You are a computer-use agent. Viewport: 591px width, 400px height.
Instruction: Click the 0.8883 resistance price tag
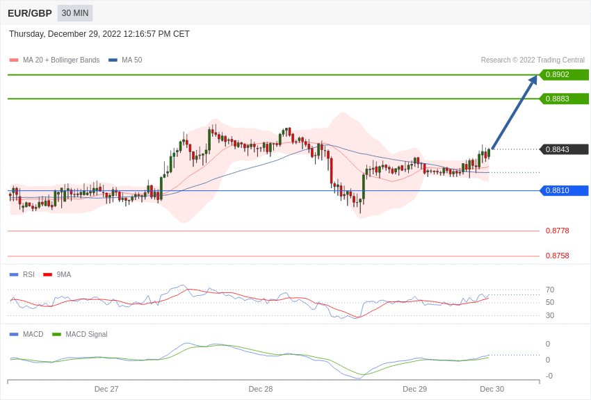click(x=564, y=99)
